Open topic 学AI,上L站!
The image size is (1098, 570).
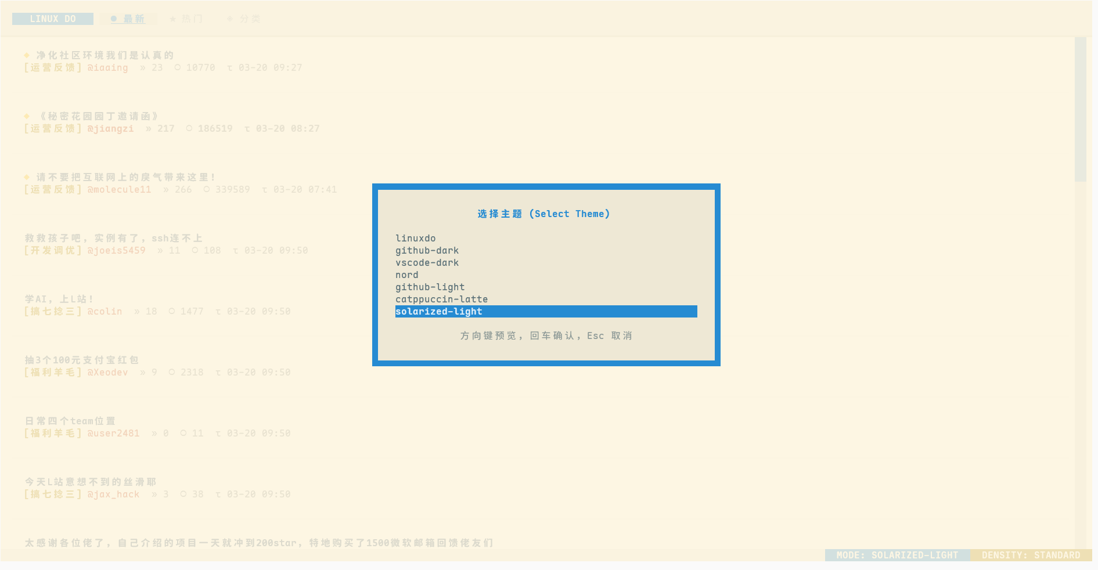pos(59,299)
